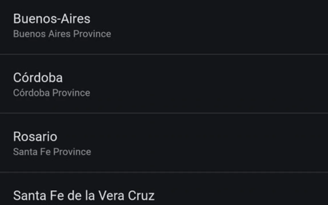Click the Buenos-Aires city title text
Screen dimensions: 328x205
pos(52,19)
